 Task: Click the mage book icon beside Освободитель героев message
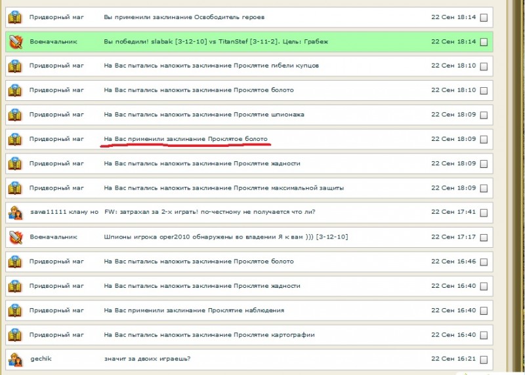pyautogui.click(x=15, y=17)
